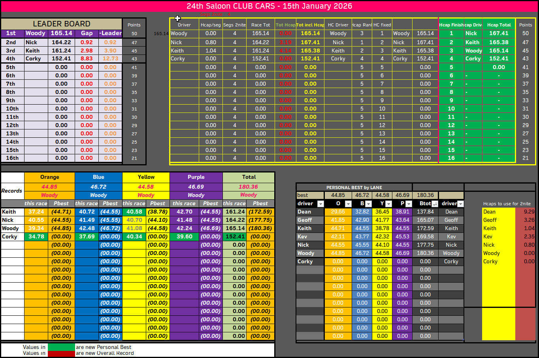Open the Btot sorted filter dropdown
539x358 pixels.
(435, 204)
